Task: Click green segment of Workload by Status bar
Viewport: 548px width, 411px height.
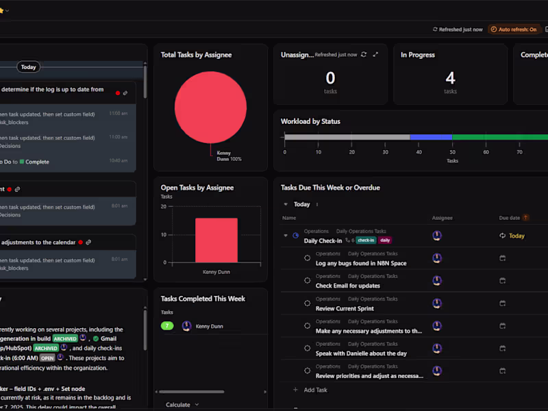Action: pos(500,137)
